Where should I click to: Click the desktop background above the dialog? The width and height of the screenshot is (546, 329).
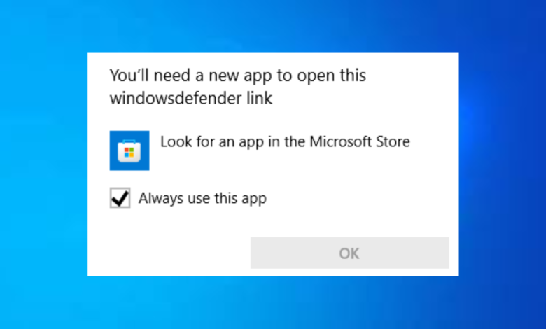point(273,26)
